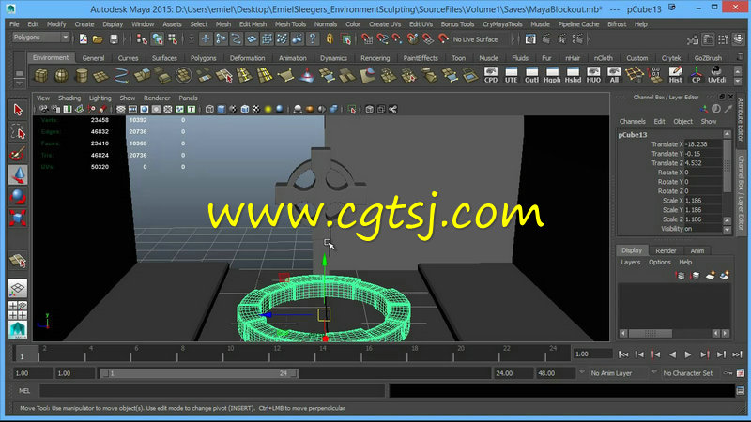Open animation preferences icon
Viewport: 751px width, 422px height.
(741, 373)
